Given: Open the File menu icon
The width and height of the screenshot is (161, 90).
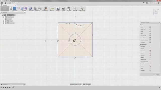Looking at the screenshot, I should click(x=5, y=3).
